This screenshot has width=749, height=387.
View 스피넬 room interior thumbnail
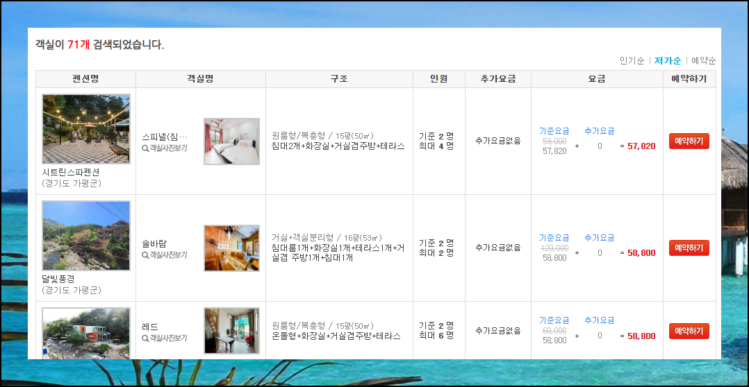231,141
